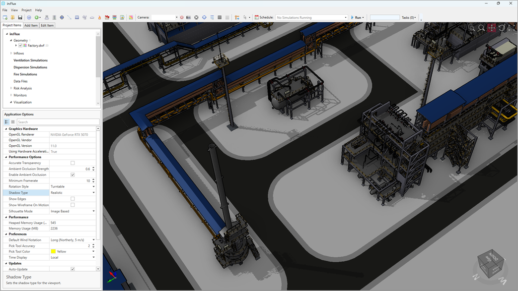Open the File menu
518x291 pixels.
point(4,10)
